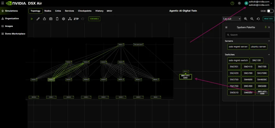Zoom out of the topology canvas
Screen dimensions: 275x128
pyautogui.click(x=252, y=19)
